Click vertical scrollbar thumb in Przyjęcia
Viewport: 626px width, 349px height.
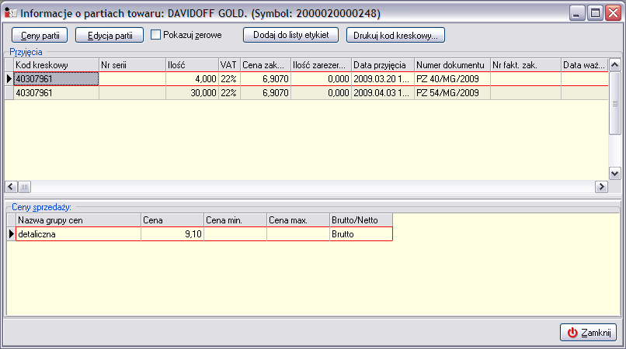pos(614,103)
